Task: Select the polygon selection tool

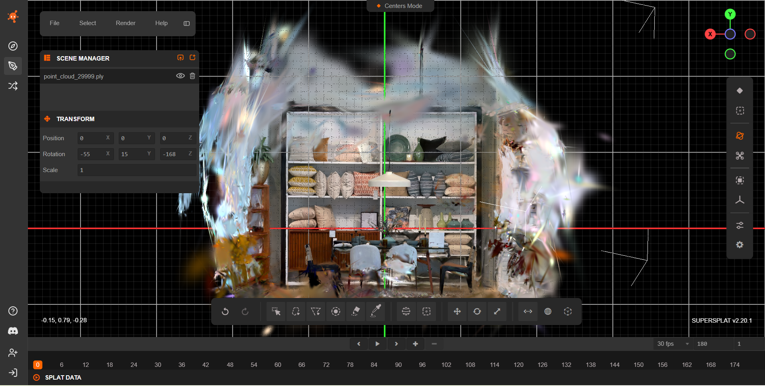Action: tap(316, 312)
